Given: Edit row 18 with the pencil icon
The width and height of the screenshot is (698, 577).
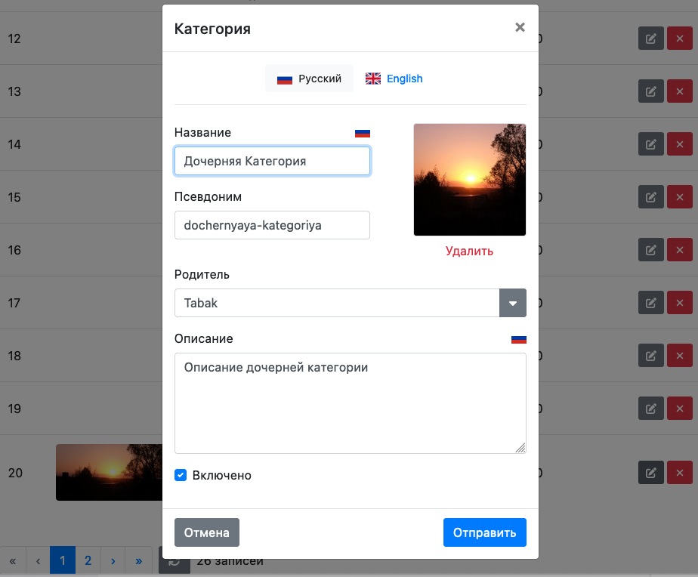Looking at the screenshot, I should (x=651, y=355).
